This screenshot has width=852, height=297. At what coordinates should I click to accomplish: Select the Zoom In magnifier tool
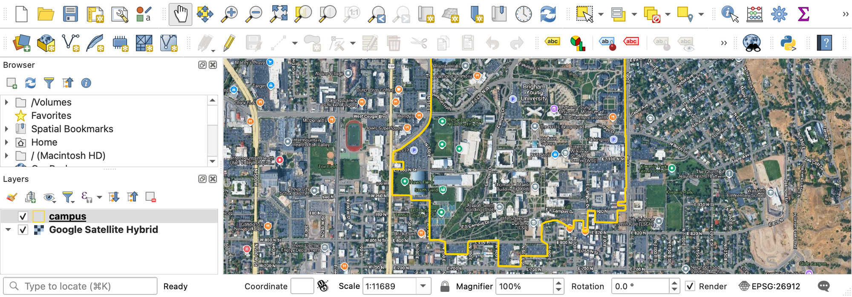point(229,14)
